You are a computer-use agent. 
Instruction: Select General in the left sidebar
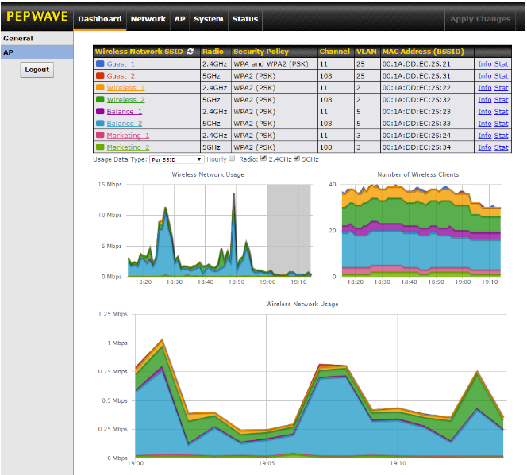[18, 38]
